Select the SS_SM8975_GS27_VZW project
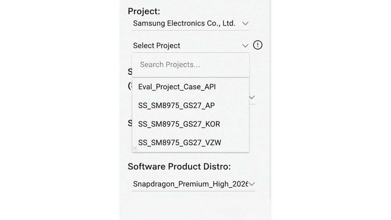 [191, 142]
